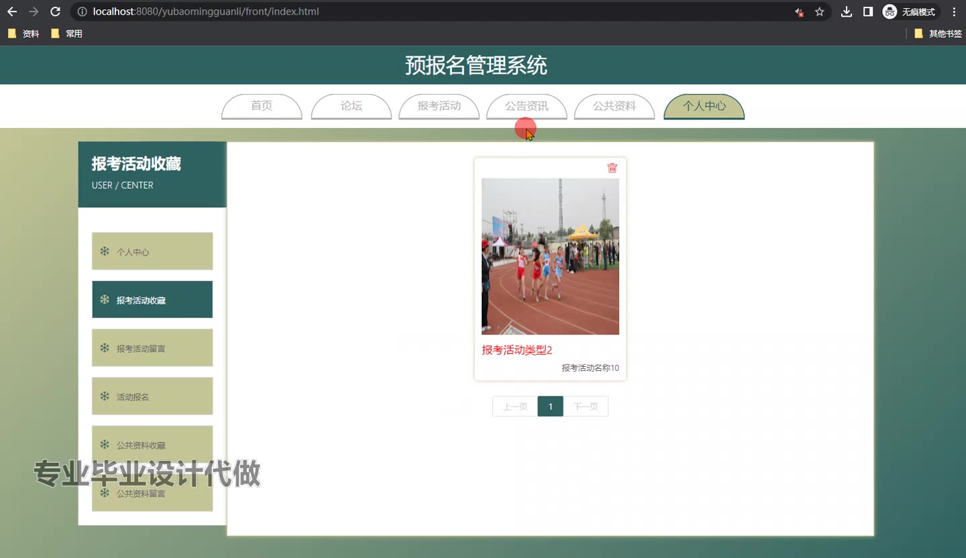The image size is (966, 558).
Task: Select 报考活动留言 in the sidebar
Action: [x=152, y=348]
